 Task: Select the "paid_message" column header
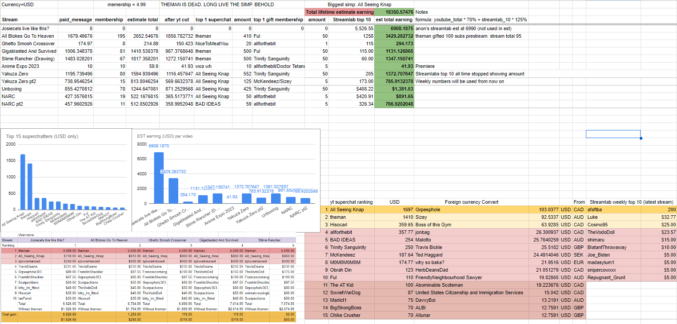76,20
